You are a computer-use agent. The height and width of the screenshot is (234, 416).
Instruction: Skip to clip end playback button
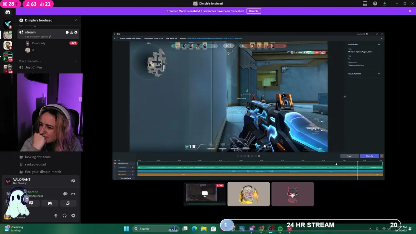[255, 156]
